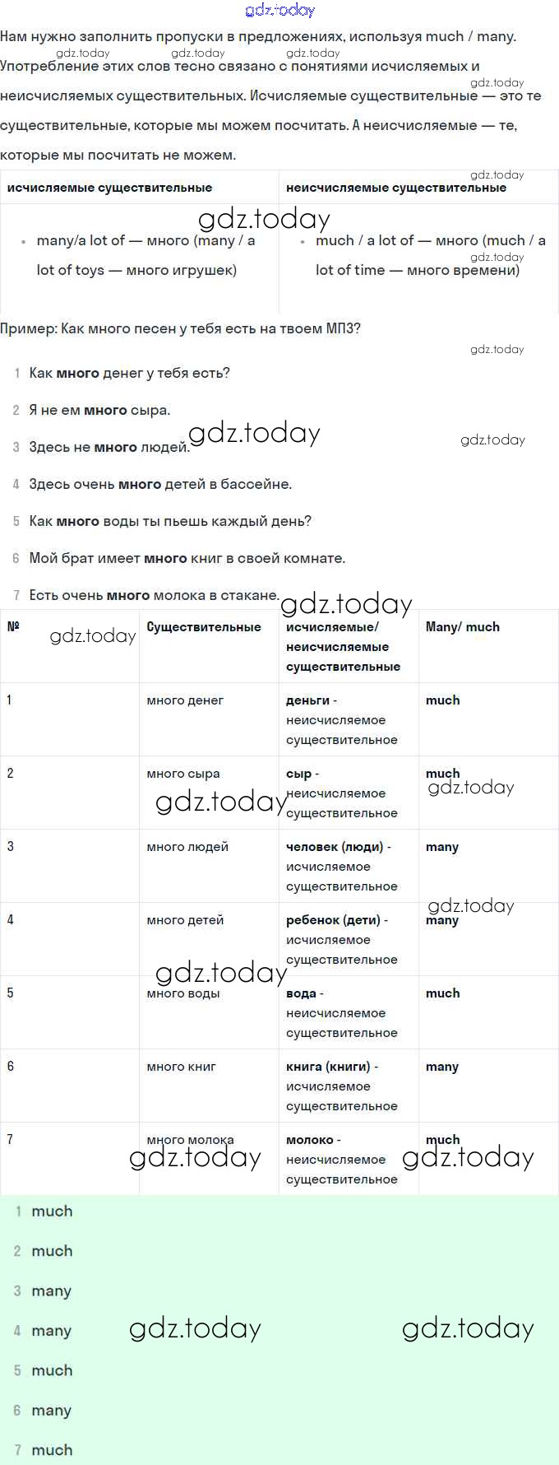Click answer 7 'much' in green list

(52, 1449)
